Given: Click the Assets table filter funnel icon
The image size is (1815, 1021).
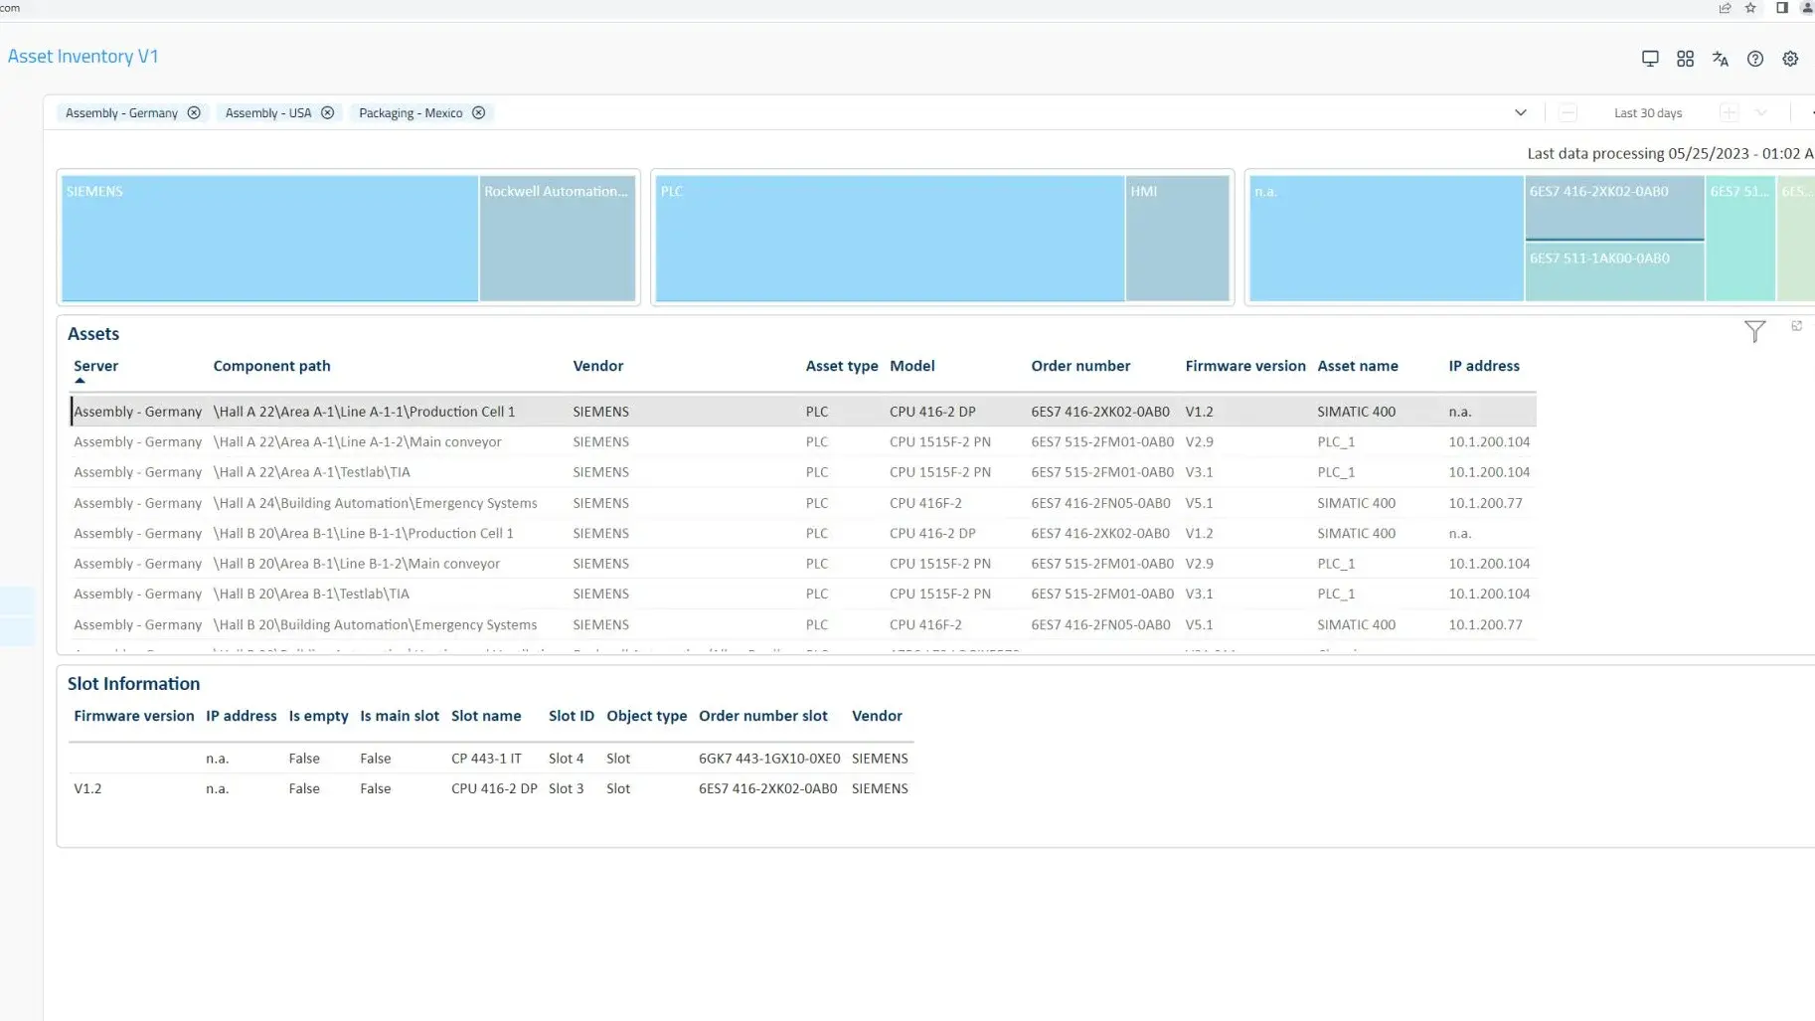Looking at the screenshot, I should [1754, 331].
